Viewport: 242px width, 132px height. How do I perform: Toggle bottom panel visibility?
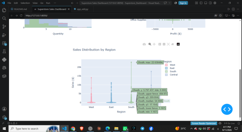coord(206,3)
